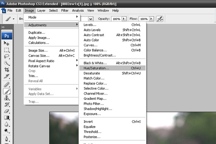Apply Desaturate
The image size is (216, 144).
[x=112, y=73]
